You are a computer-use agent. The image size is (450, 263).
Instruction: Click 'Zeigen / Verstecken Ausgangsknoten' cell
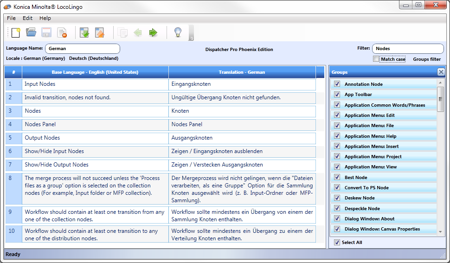(242, 165)
